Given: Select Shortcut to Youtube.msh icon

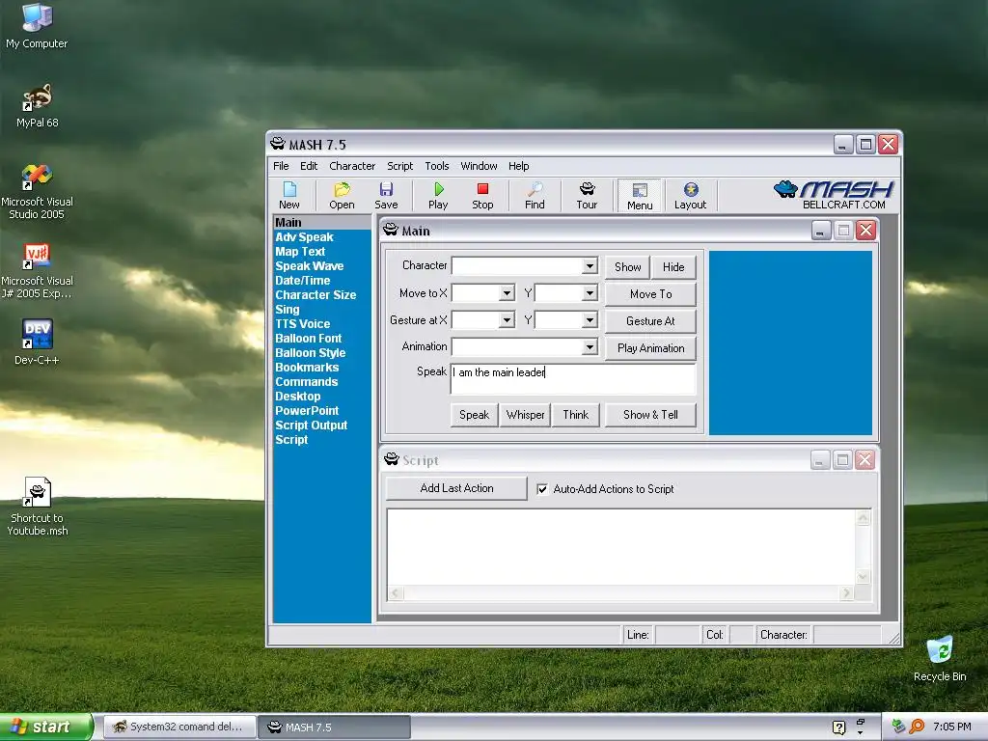Looking at the screenshot, I should (x=38, y=507).
